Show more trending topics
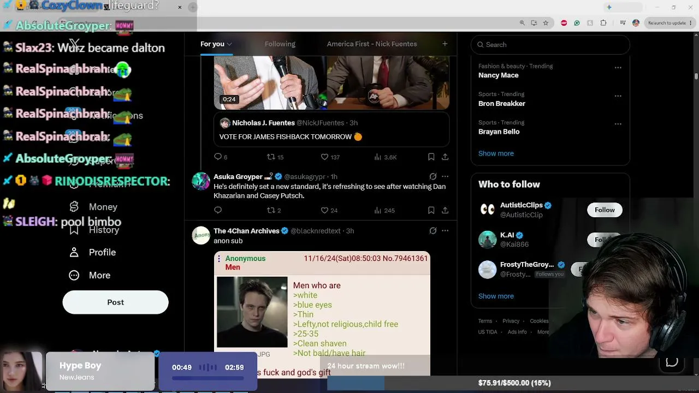 496,153
